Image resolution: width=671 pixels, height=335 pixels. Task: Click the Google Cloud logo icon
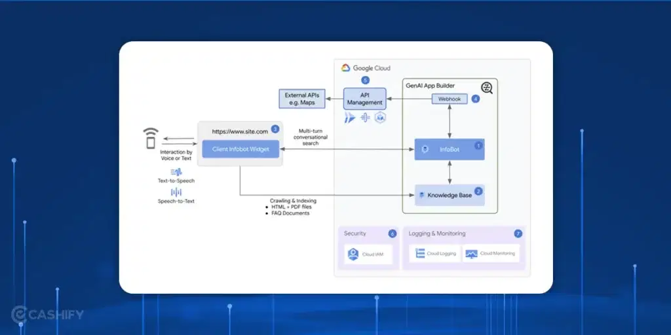(346, 68)
